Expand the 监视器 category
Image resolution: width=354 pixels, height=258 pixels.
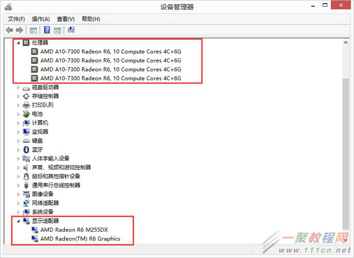19,132
